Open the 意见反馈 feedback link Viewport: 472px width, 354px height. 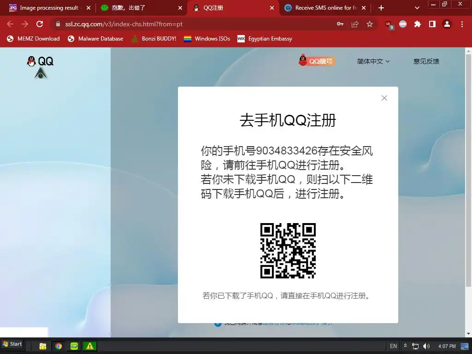pos(426,61)
